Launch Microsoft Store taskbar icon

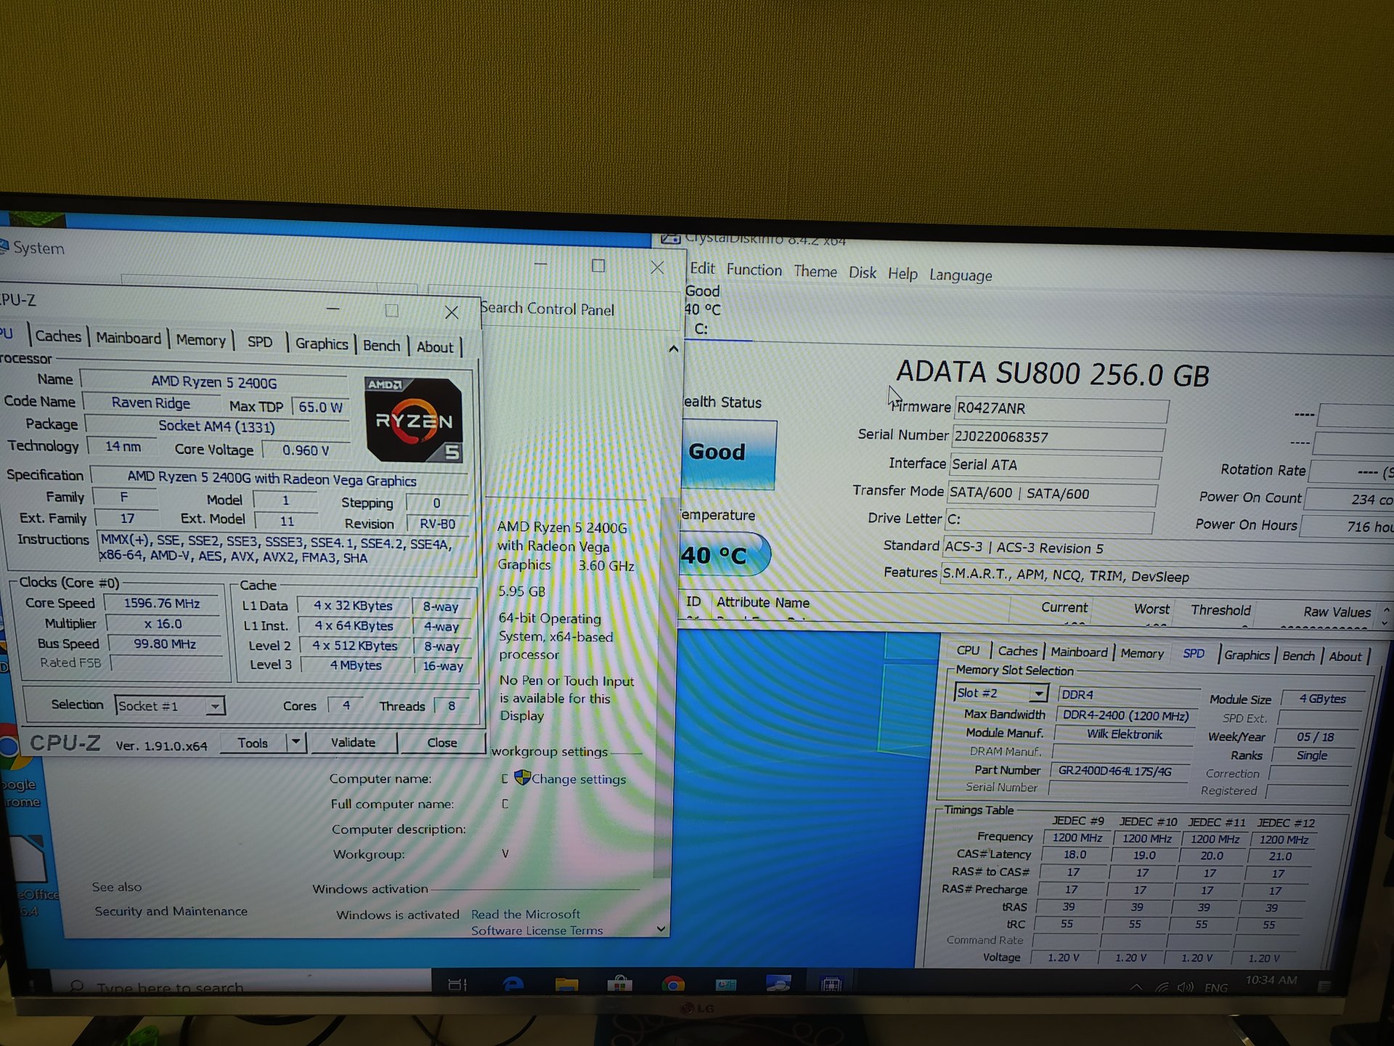pos(619,984)
